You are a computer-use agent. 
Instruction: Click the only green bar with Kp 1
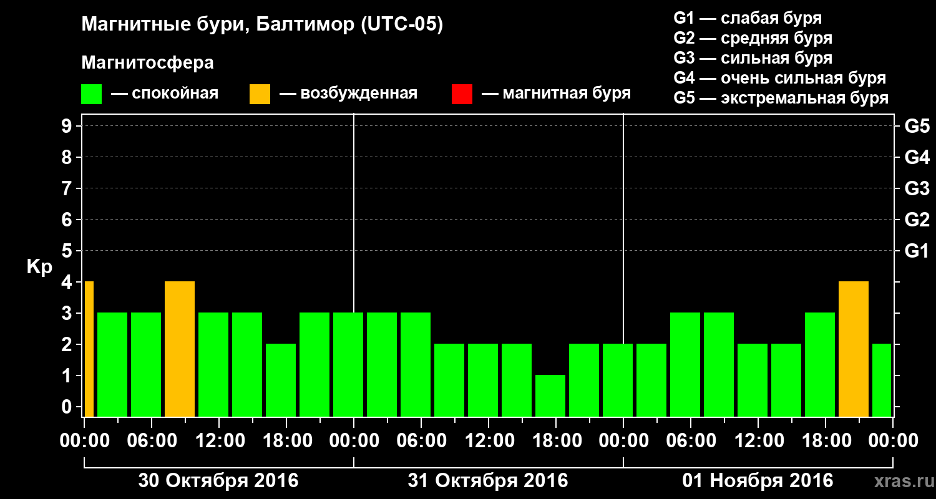coord(550,395)
